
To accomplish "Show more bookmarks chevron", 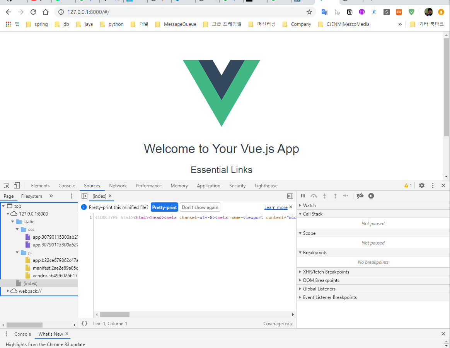I will [x=400, y=24].
